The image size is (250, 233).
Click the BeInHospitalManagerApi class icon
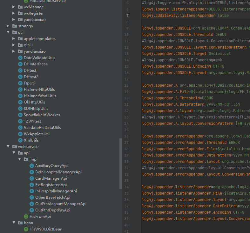32,172
